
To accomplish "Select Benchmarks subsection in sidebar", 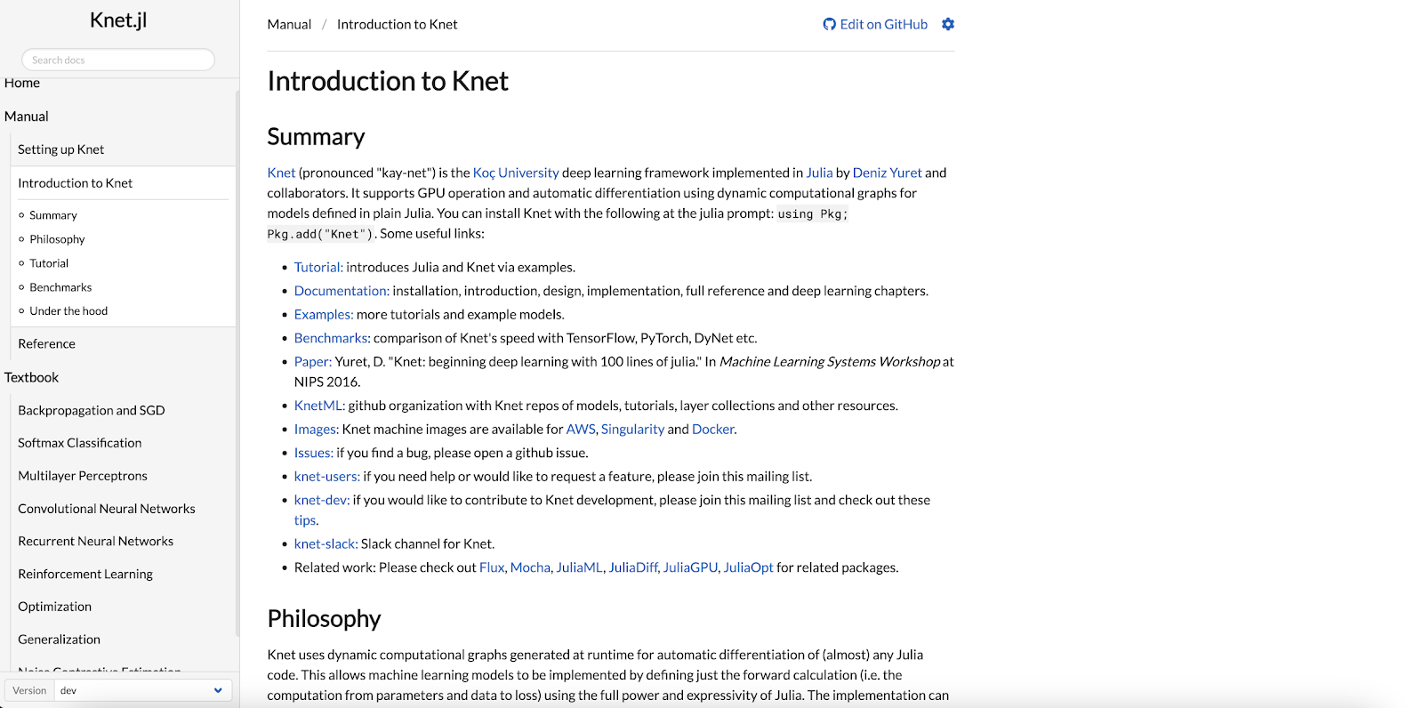I will point(60,287).
